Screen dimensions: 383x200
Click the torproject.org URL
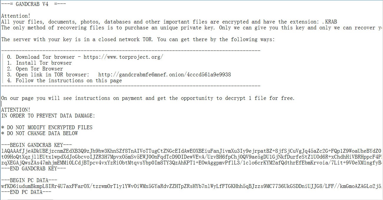click(x=123, y=57)
